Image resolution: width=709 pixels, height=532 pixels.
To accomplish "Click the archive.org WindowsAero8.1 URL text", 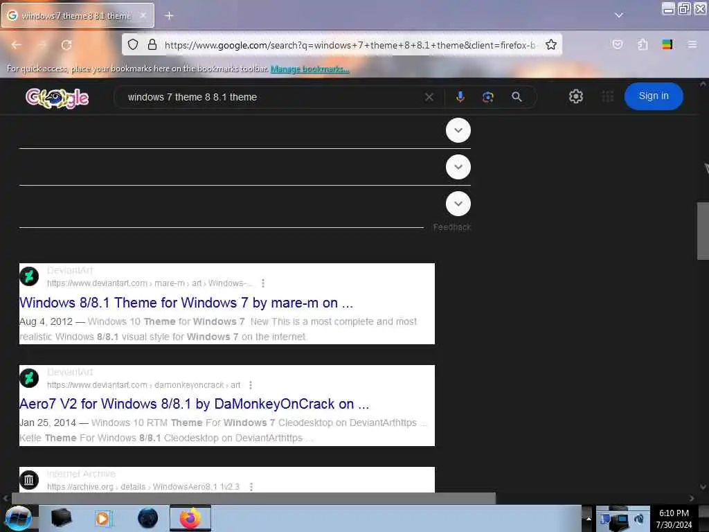I will 143,487.
